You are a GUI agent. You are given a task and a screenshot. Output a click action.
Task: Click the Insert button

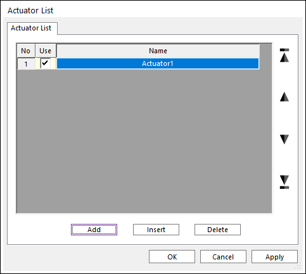pos(156,230)
